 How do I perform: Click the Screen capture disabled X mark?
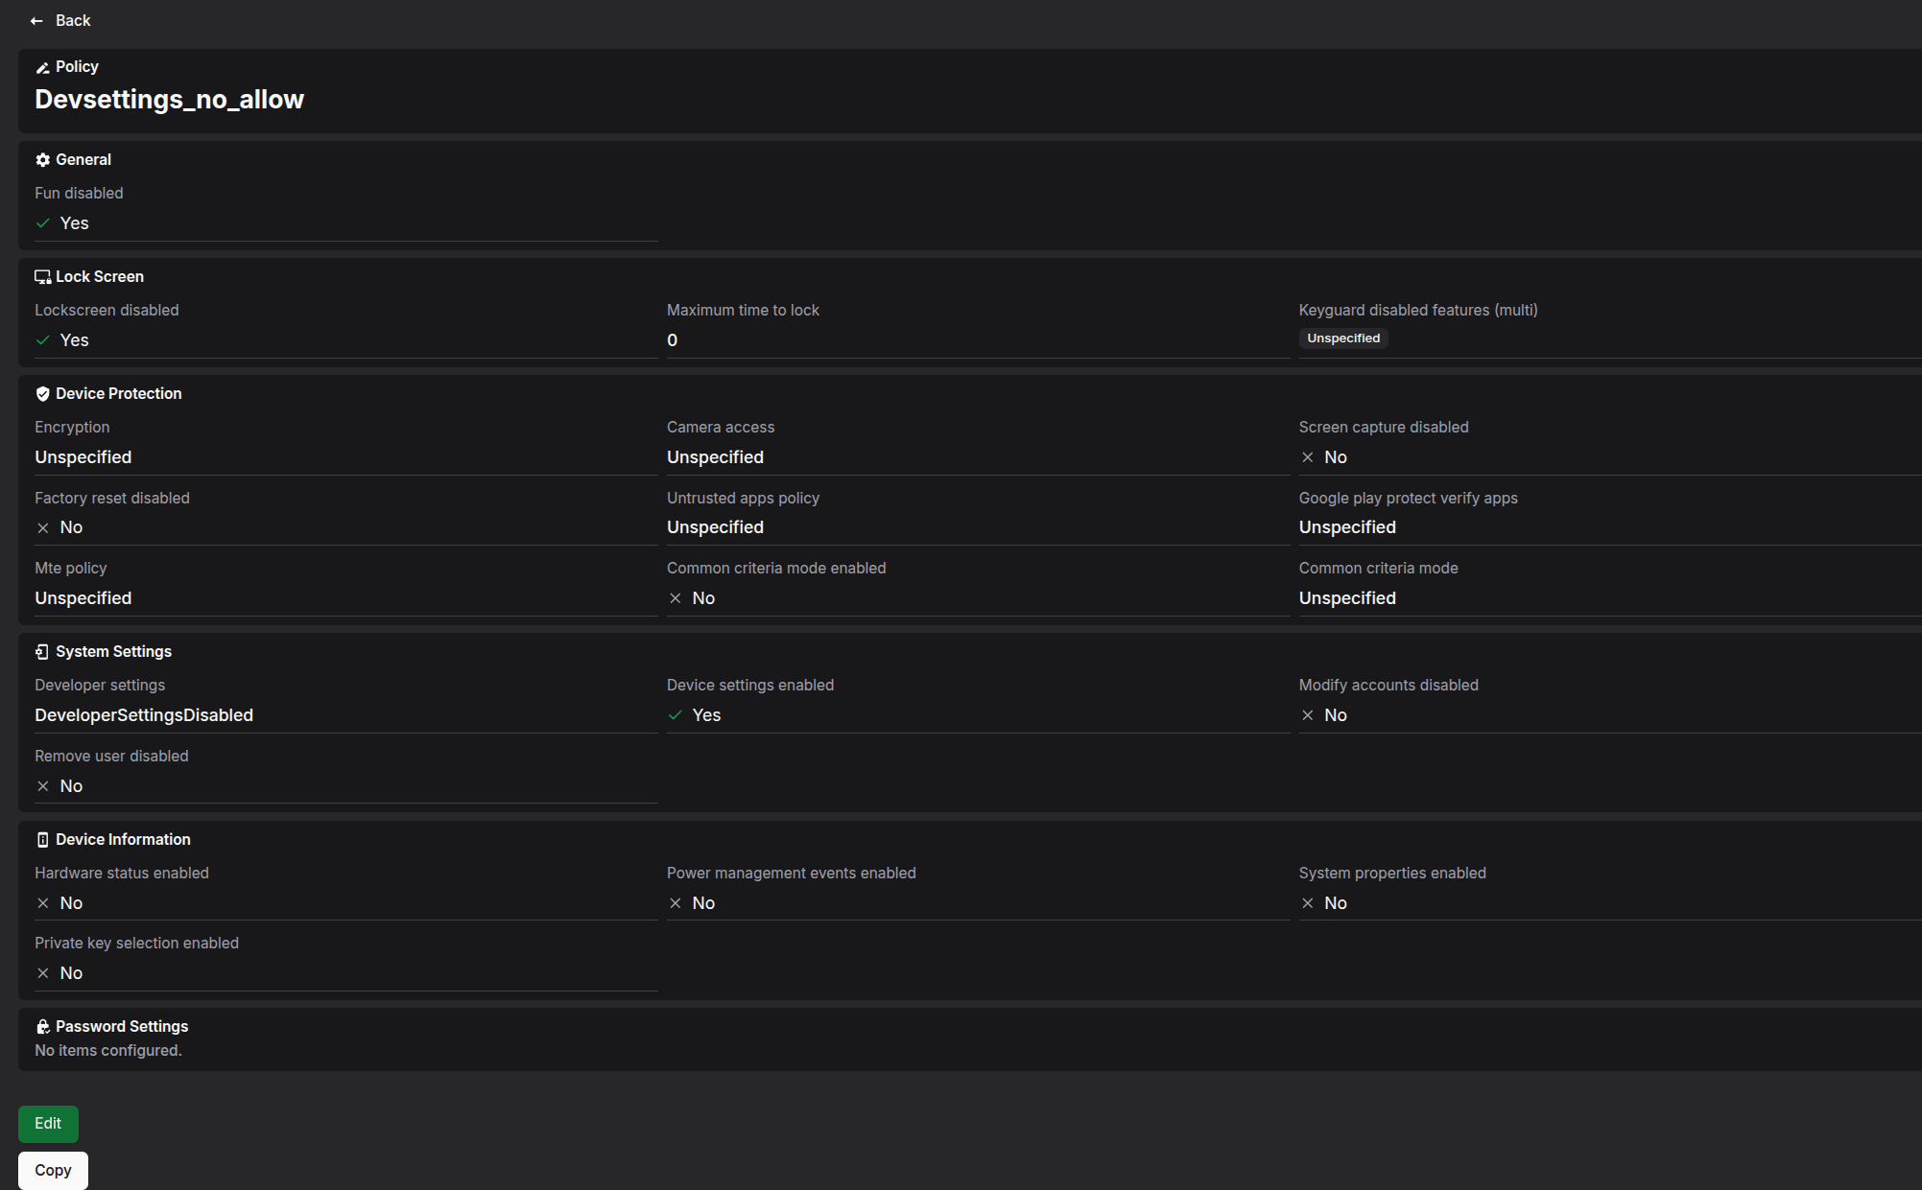click(1307, 457)
